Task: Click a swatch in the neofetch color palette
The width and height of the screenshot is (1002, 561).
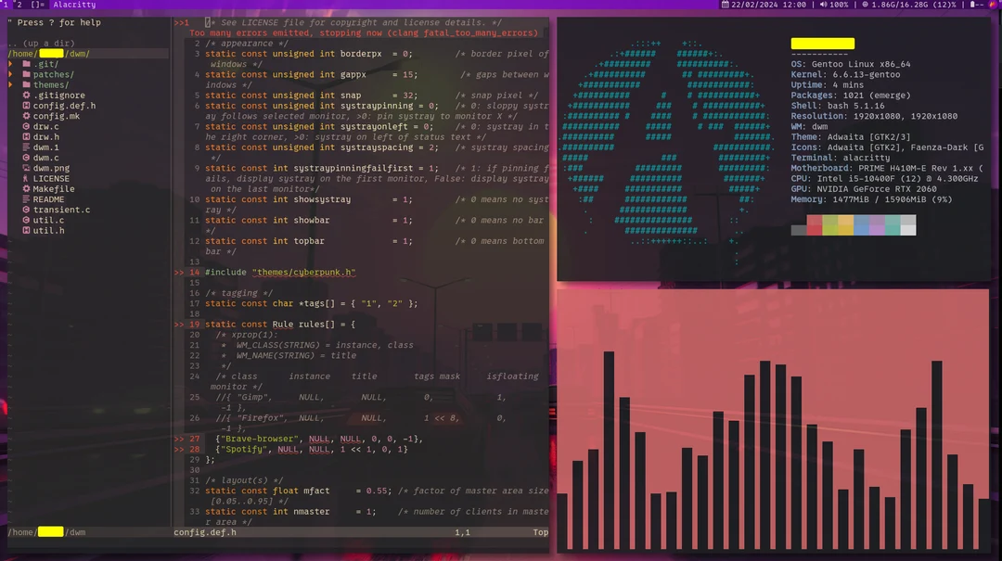Action: coord(816,224)
